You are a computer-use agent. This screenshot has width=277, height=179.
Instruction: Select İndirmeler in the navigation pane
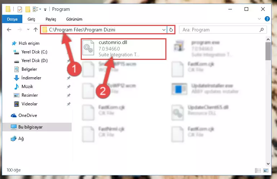click(x=31, y=78)
